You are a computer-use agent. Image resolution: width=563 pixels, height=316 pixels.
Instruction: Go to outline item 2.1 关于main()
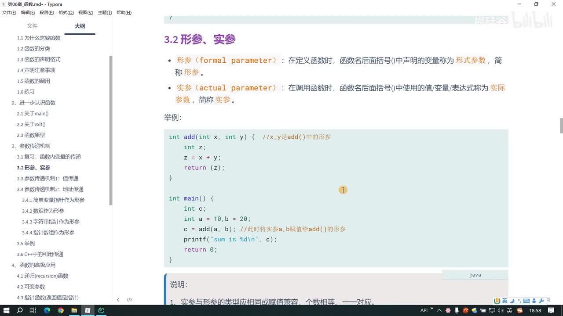33,113
